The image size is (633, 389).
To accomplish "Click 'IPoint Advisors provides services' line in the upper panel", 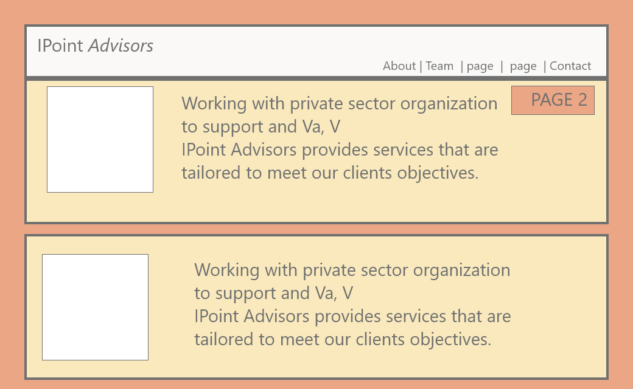I will (340, 150).
